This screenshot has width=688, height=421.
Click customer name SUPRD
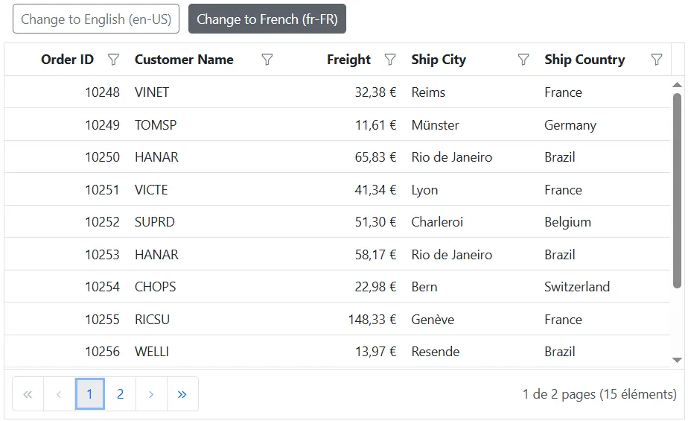point(154,222)
